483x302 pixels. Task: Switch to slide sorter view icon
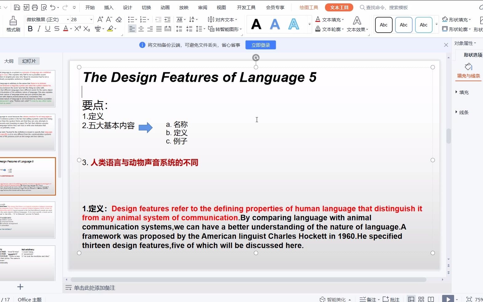pos(421,299)
